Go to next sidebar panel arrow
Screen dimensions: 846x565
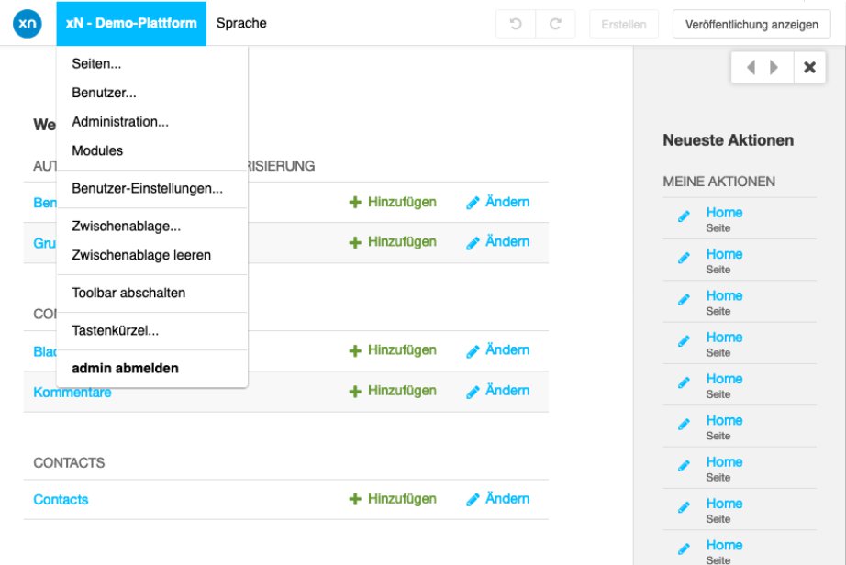click(774, 67)
